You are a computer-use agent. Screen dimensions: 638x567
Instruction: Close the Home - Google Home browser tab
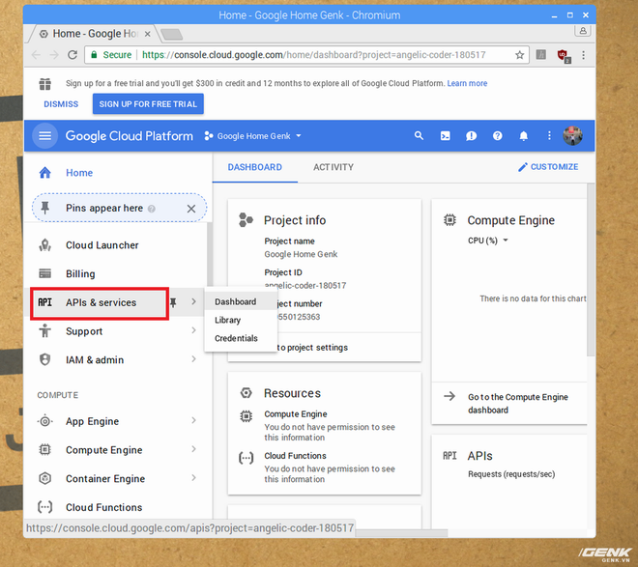click(x=148, y=34)
